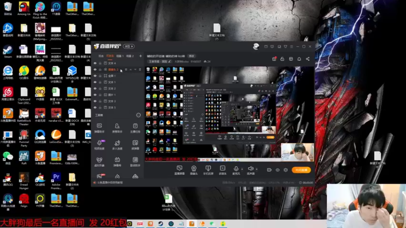This screenshot has width=406, height=228.
Task: Open Steam from the taskbar
Action: coord(160,223)
